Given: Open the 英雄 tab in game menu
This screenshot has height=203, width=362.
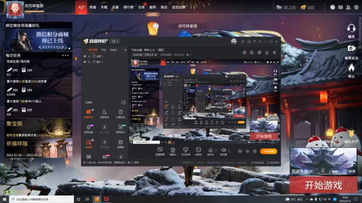Looking at the screenshot, I should [93, 7].
